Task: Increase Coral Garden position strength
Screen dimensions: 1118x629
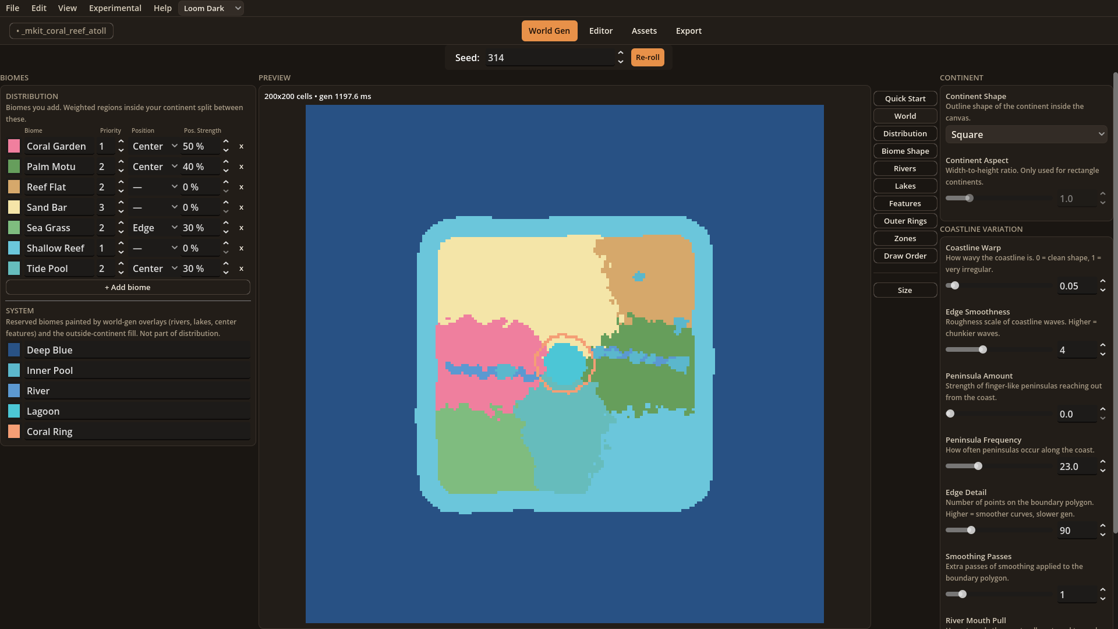Action: (226, 142)
